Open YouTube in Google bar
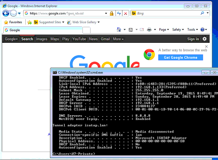Image resolution: width=218 pixels, height=160 pixels. point(79,39)
